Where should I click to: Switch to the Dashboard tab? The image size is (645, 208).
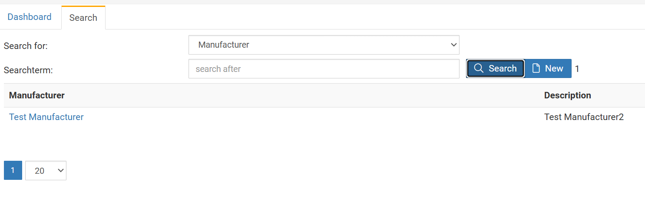click(30, 17)
